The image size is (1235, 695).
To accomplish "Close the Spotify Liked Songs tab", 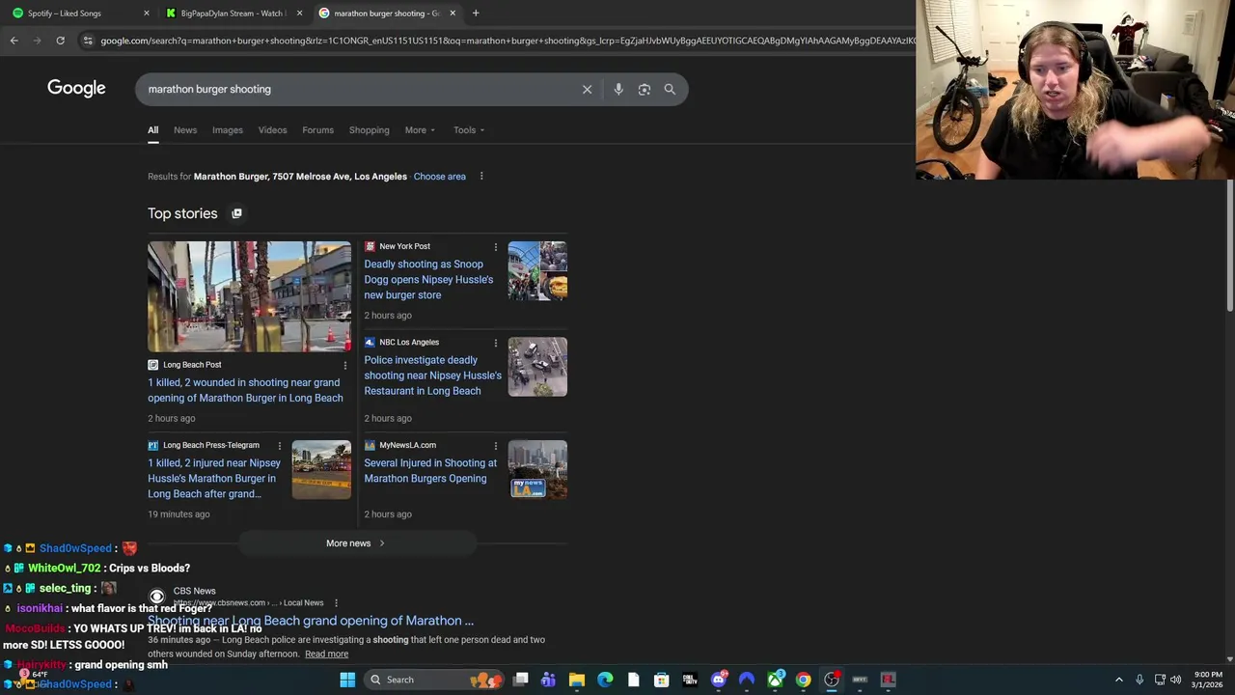I will [146, 14].
